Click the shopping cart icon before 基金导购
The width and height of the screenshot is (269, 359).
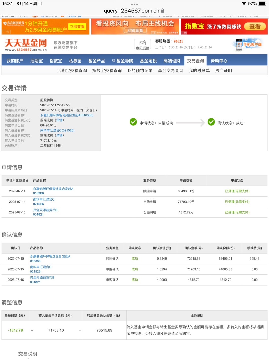coord(113,61)
